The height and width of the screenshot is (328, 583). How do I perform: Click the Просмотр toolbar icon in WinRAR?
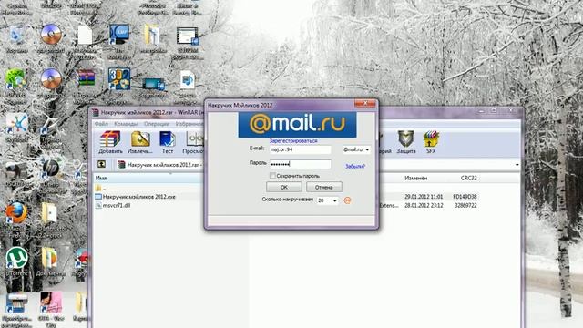pyautogui.click(x=194, y=142)
